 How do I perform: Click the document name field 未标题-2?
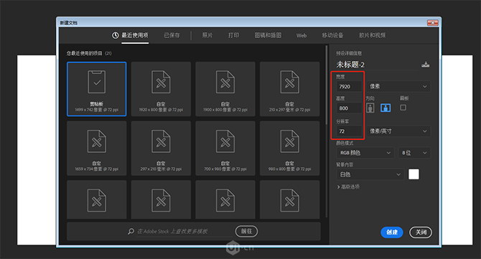click(378, 65)
